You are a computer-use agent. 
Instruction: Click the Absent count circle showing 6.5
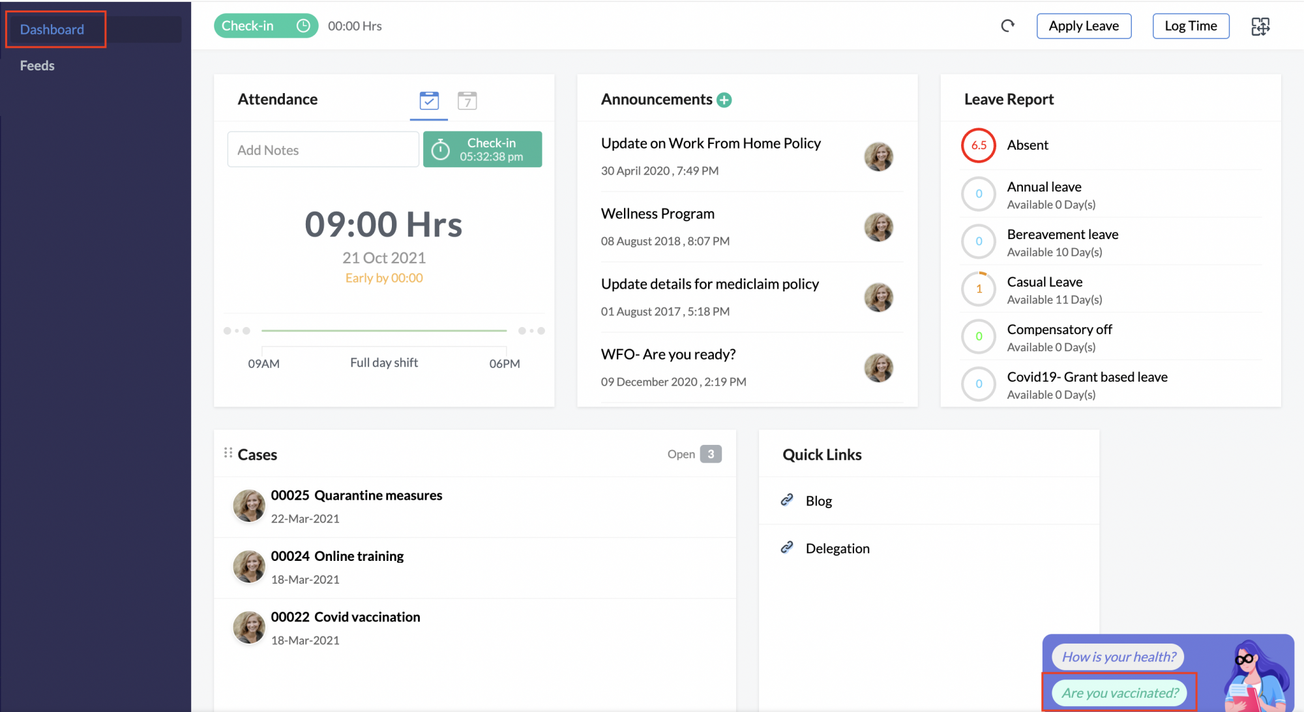point(978,145)
